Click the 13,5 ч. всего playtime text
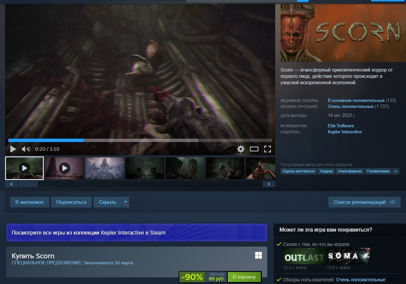The height and width of the screenshot is (284, 406). [338, 268]
